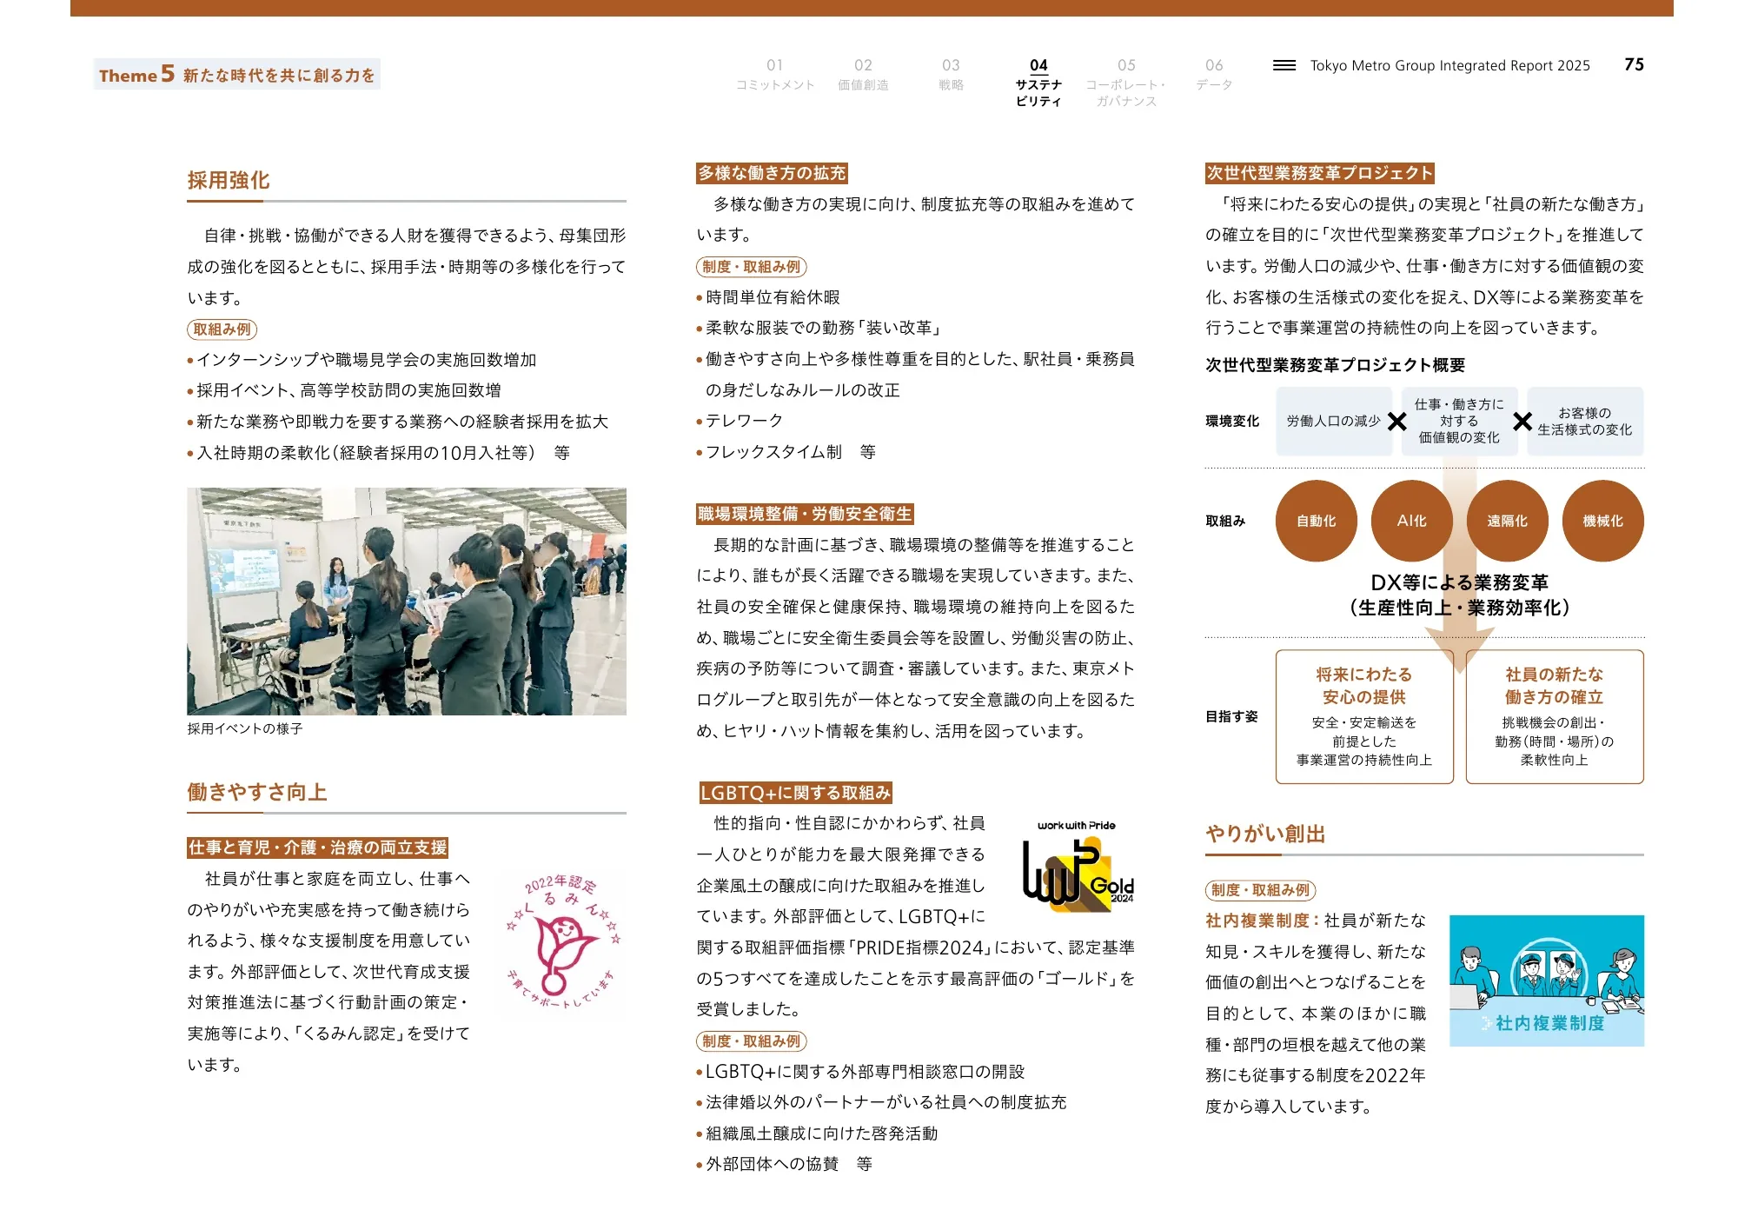
Task: Click the お客様の生活様式の変化 box
Action: (x=1584, y=421)
